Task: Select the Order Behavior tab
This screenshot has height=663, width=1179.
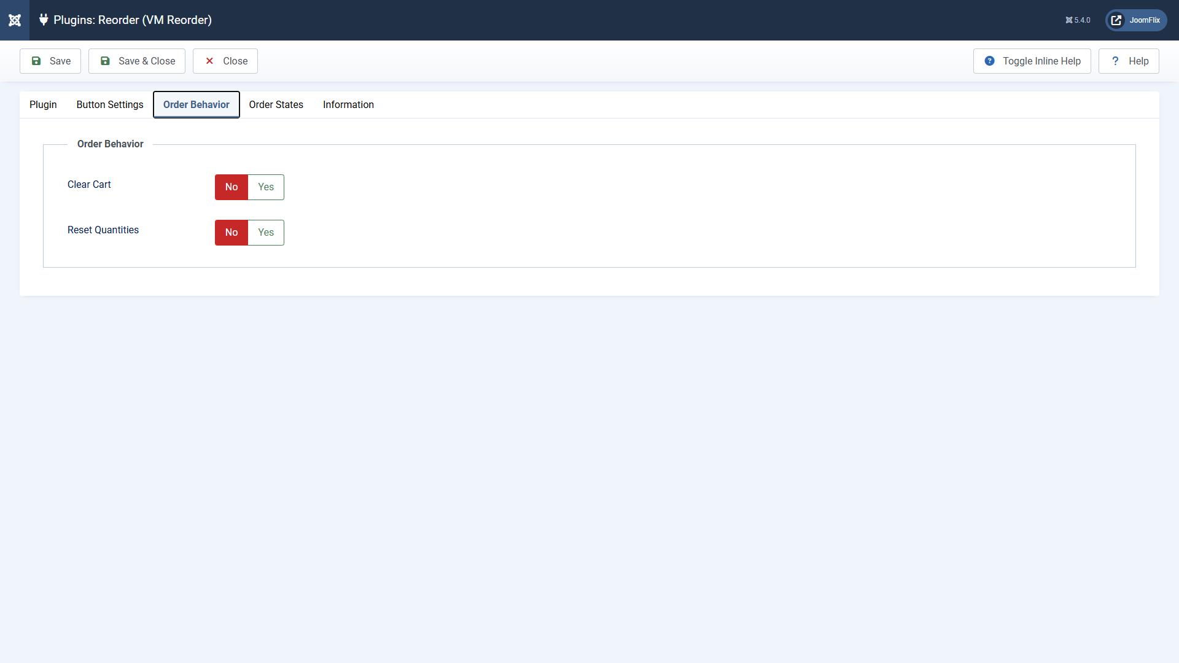Action: (x=196, y=105)
